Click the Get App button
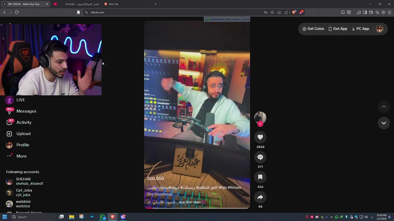394x221 pixels. (x=338, y=29)
